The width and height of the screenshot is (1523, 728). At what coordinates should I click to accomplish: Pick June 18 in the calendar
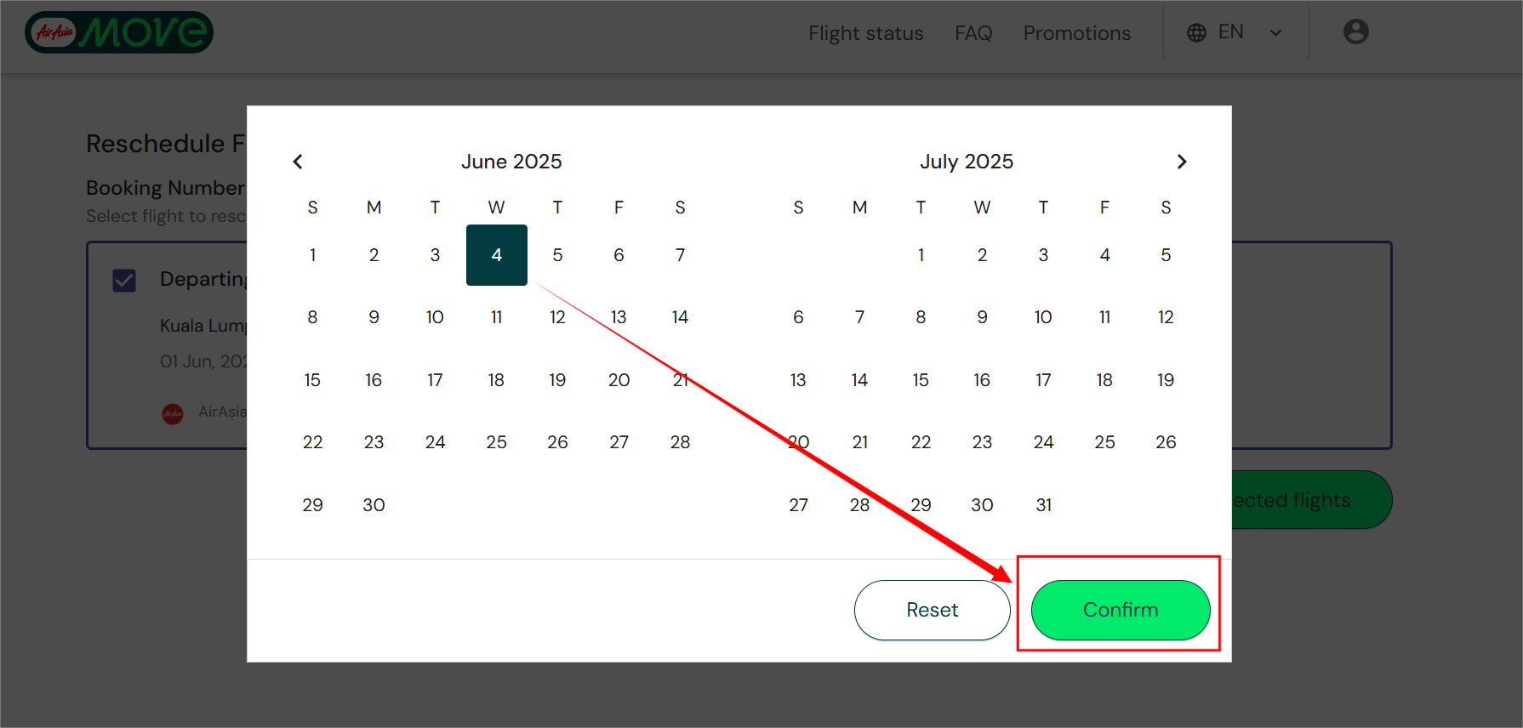coord(497,380)
